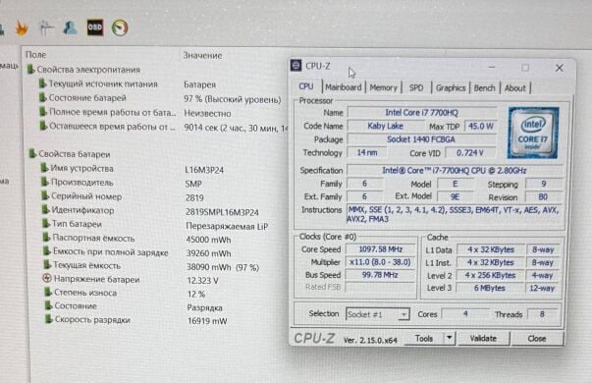Click the Поле column header

(x=36, y=55)
